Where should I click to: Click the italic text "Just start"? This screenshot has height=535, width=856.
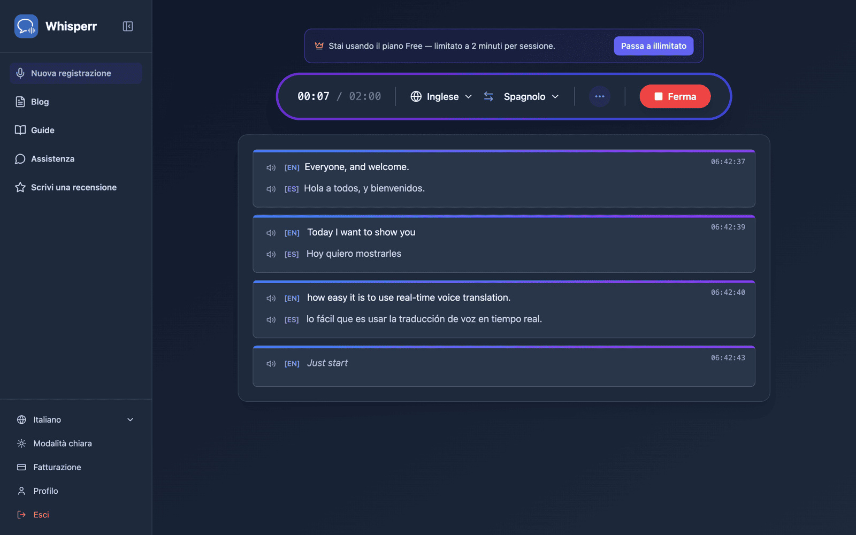pyautogui.click(x=327, y=363)
